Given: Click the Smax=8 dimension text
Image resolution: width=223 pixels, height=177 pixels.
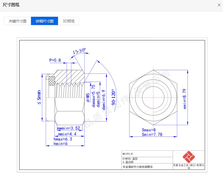Looking at the screenshot, I should [149, 130].
